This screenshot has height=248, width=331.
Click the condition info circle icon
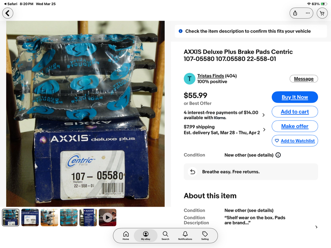tap(278, 155)
